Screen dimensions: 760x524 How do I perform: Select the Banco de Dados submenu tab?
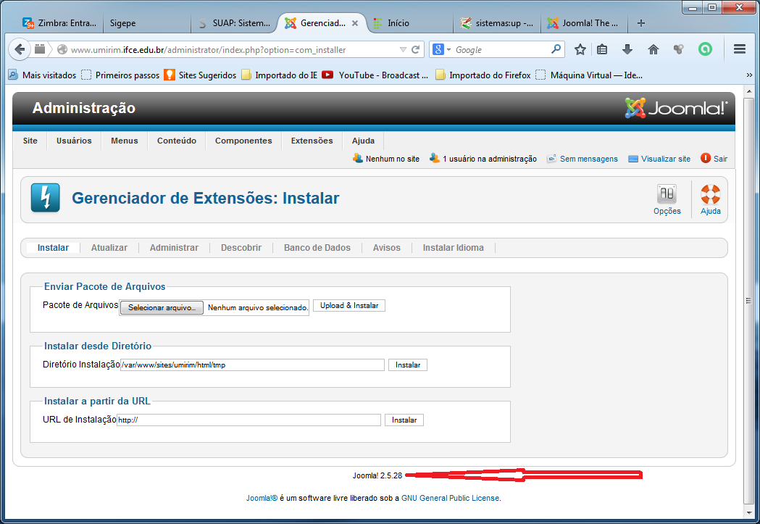317,248
